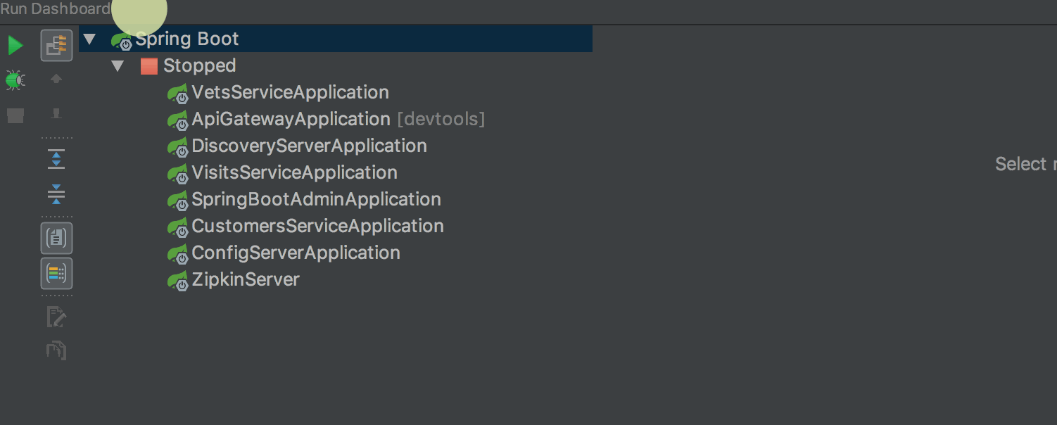Select VetsServiceApplication configuration
1057x425 pixels.
pyautogui.click(x=289, y=92)
